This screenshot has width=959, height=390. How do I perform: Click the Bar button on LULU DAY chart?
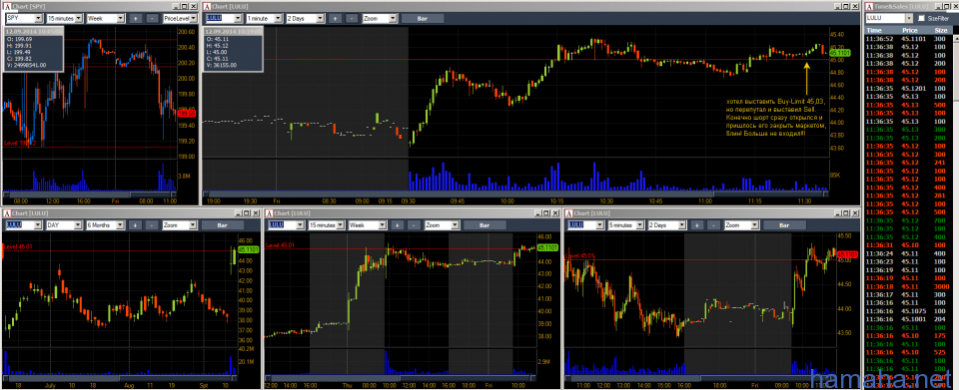222,225
